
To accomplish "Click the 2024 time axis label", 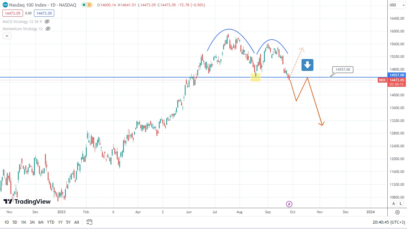I will click(x=370, y=212).
